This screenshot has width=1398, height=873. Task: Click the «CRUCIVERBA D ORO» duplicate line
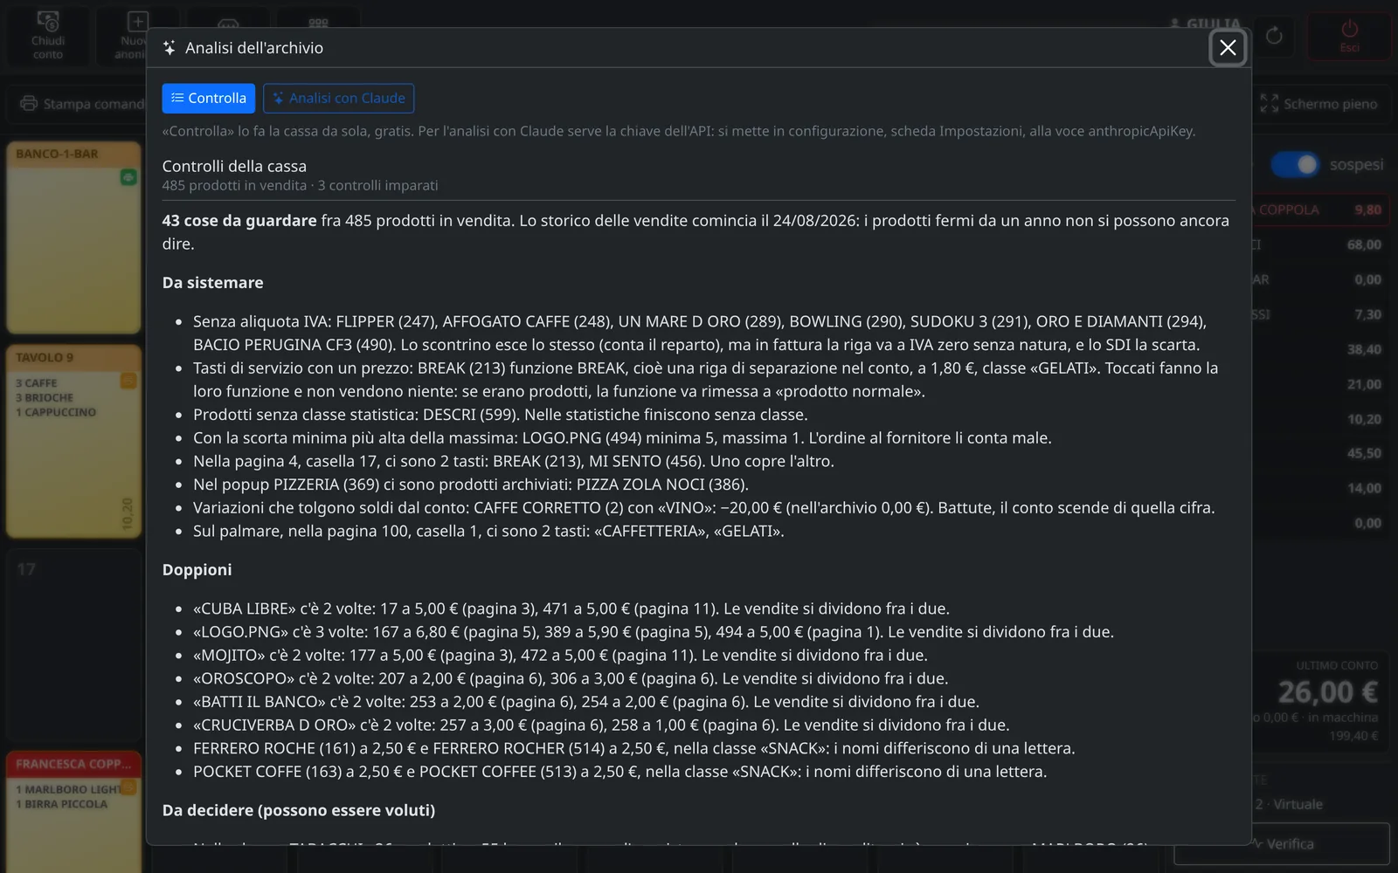[601, 725]
